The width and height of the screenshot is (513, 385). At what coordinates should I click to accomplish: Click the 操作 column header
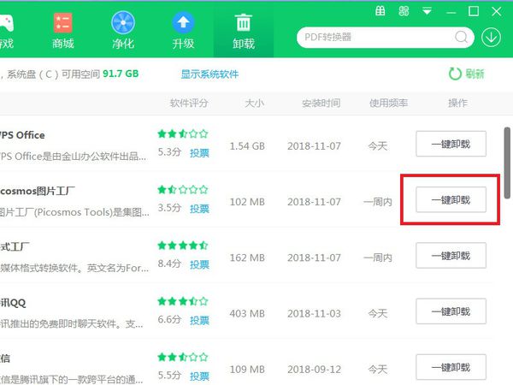457,104
